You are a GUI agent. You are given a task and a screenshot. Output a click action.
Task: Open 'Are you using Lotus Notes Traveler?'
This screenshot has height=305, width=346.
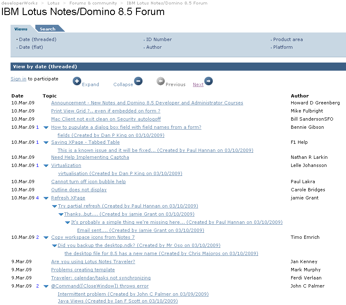[x=93, y=262]
